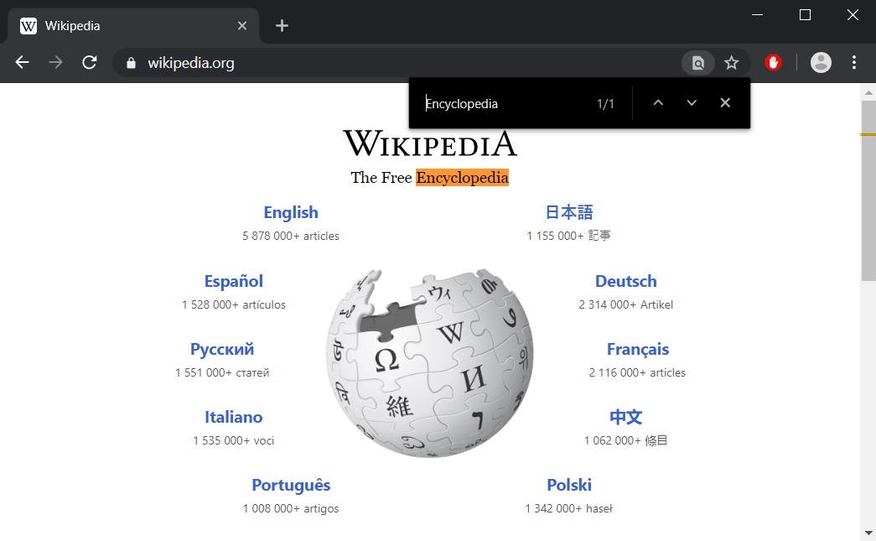The width and height of the screenshot is (876, 541).
Task: Click '5 878 000+ articles' text
Action: pos(291,236)
